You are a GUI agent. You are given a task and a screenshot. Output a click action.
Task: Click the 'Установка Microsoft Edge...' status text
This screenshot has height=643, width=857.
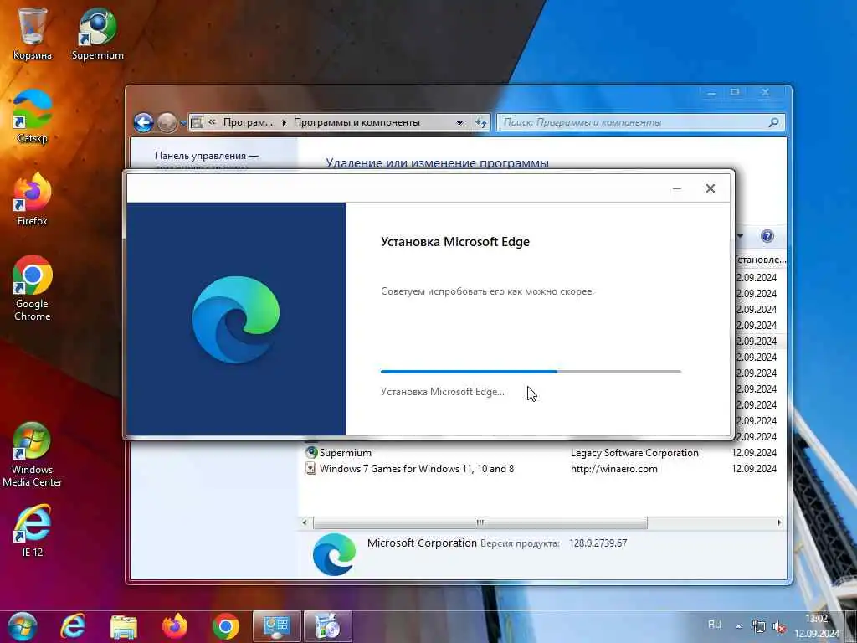click(x=442, y=392)
